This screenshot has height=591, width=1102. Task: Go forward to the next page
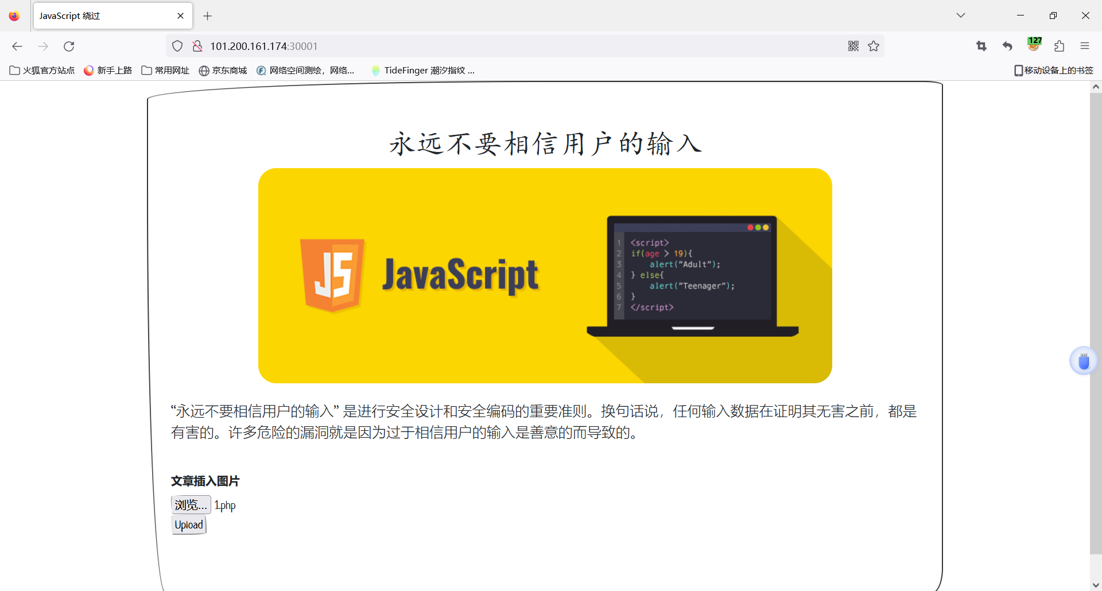43,46
